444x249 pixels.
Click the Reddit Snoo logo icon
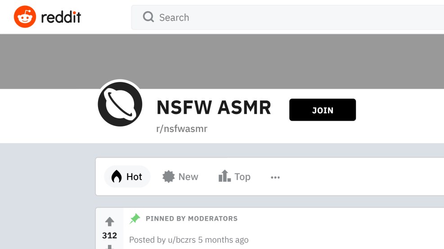25,17
